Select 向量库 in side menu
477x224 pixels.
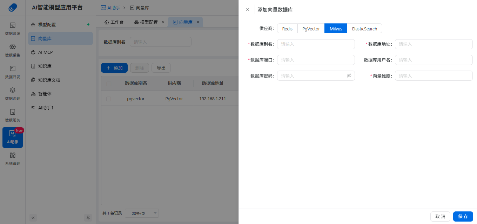click(60, 38)
